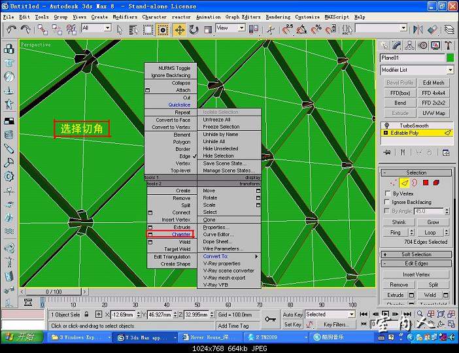
Task: Enable the Ignore Backfacing checkbox in Selection
Action: pyautogui.click(x=387, y=202)
